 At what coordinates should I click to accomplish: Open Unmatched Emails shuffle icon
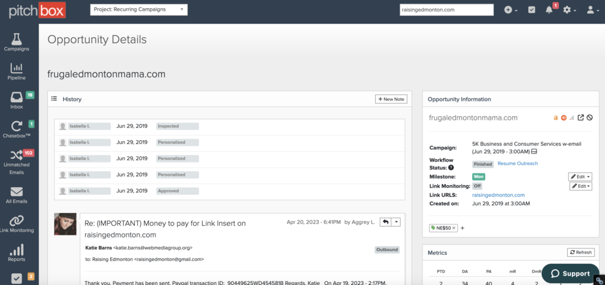click(x=17, y=156)
